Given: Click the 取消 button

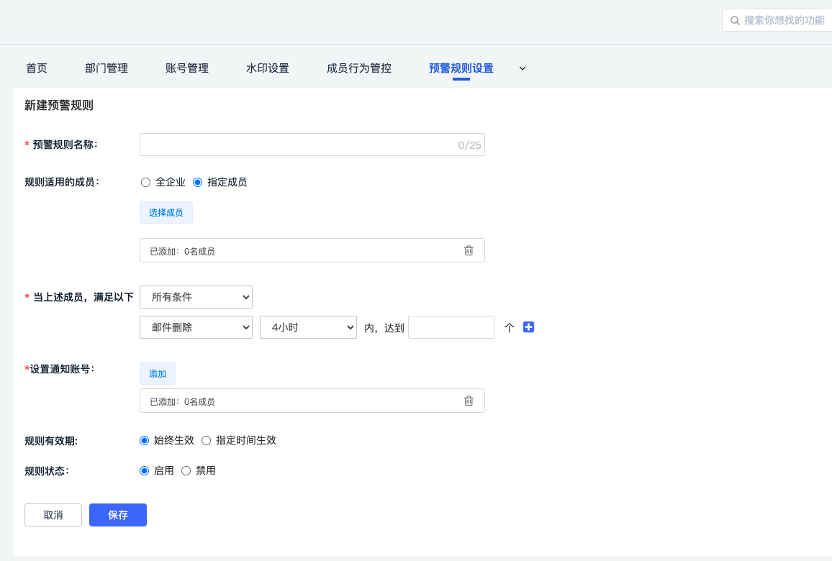Looking at the screenshot, I should pyautogui.click(x=53, y=515).
